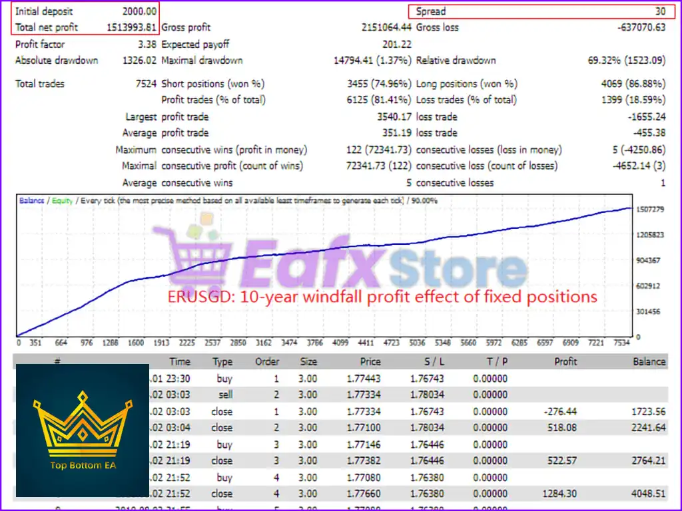The width and height of the screenshot is (682, 511).
Task: Click the "Total trades" label
Action: click(x=39, y=84)
